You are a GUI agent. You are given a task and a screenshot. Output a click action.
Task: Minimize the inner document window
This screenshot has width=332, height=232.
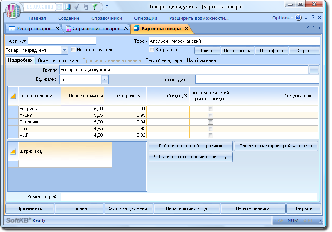point(306,18)
